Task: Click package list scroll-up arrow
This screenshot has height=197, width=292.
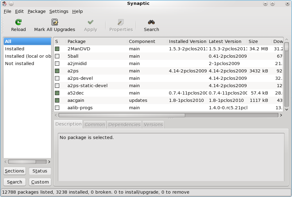Action: (286, 40)
